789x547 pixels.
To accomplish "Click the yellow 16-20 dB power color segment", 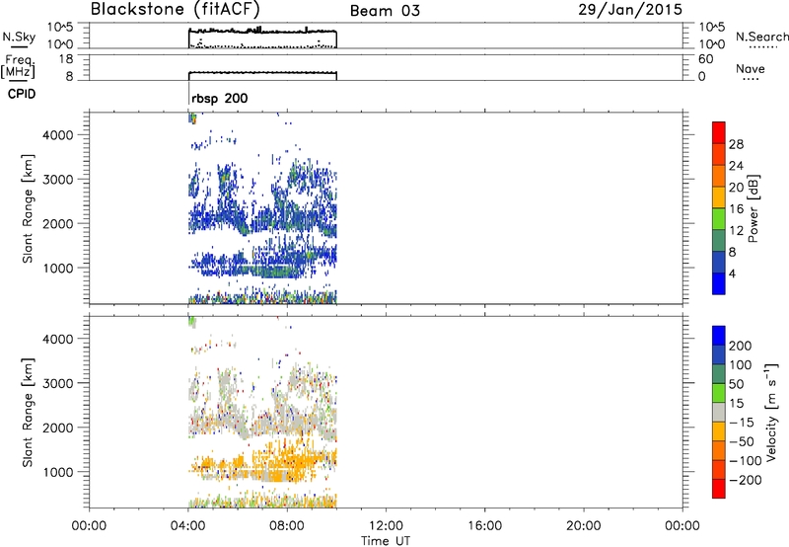I will [x=719, y=197].
